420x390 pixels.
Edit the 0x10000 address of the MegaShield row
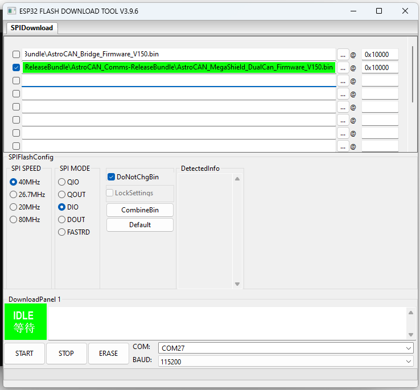[380, 68]
